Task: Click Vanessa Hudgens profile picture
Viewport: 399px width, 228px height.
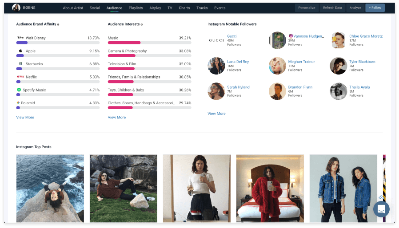Action: coord(277,40)
